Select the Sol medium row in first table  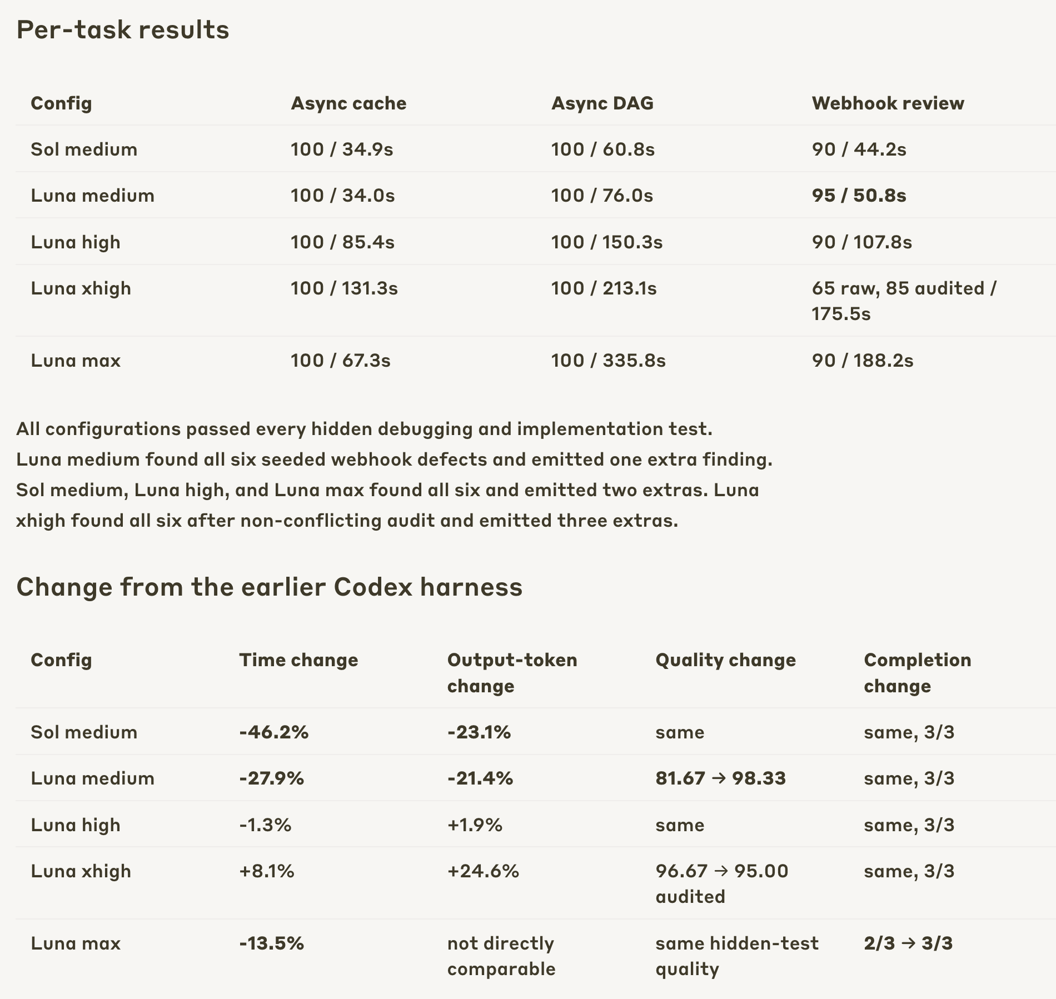[x=536, y=149]
